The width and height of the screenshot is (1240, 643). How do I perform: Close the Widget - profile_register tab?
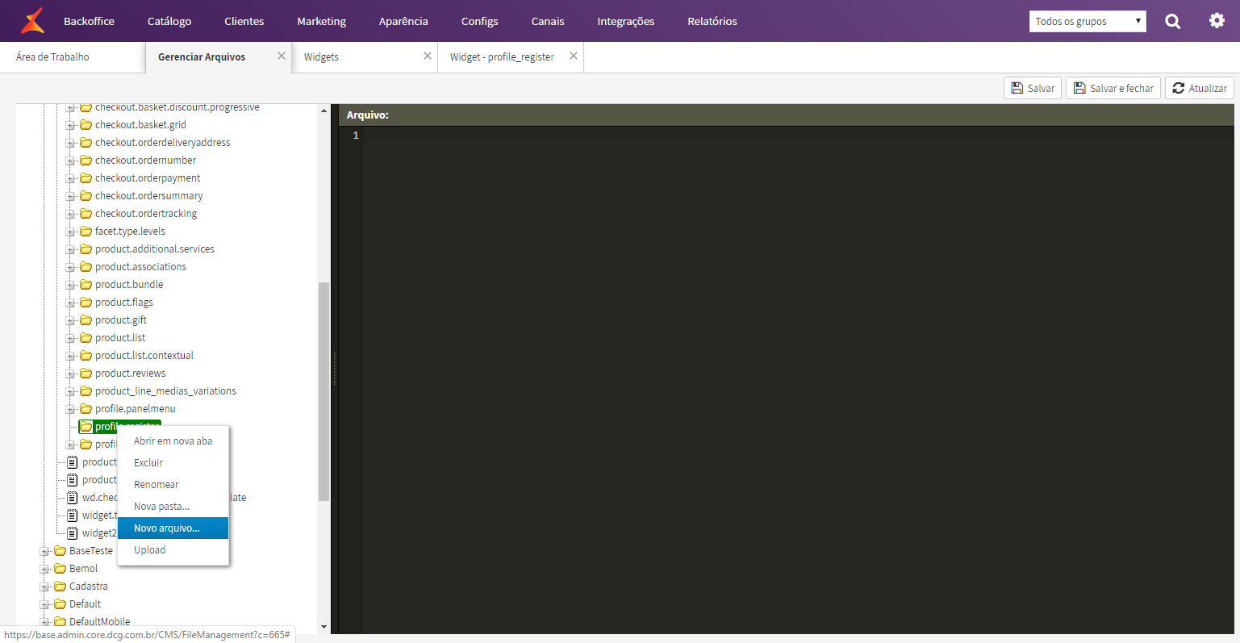pos(574,56)
